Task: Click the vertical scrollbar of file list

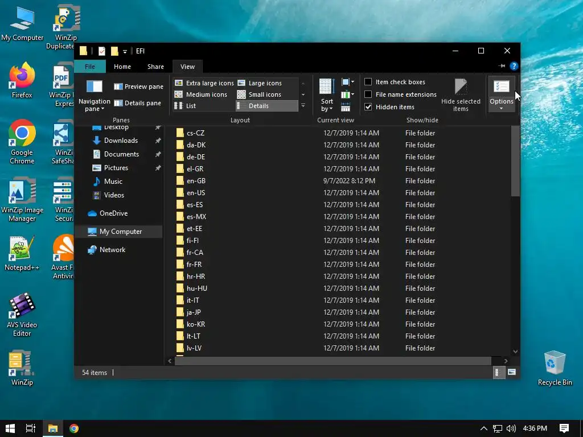Action: coord(515,161)
